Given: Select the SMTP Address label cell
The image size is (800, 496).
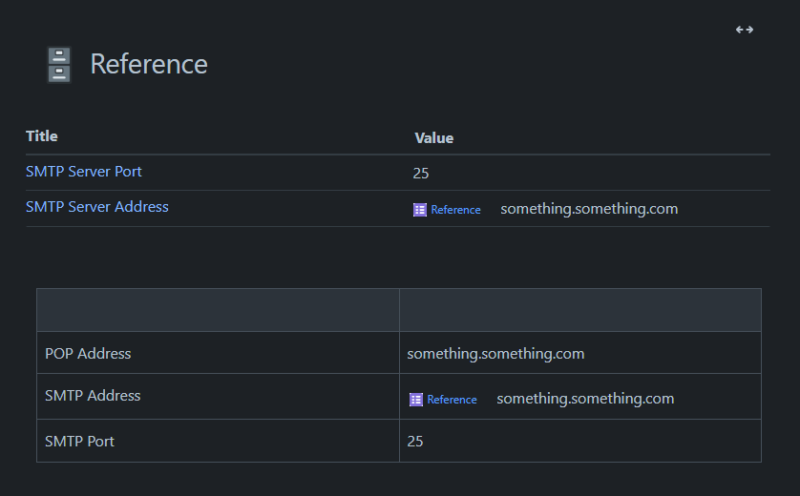Looking at the screenshot, I should click(93, 396).
